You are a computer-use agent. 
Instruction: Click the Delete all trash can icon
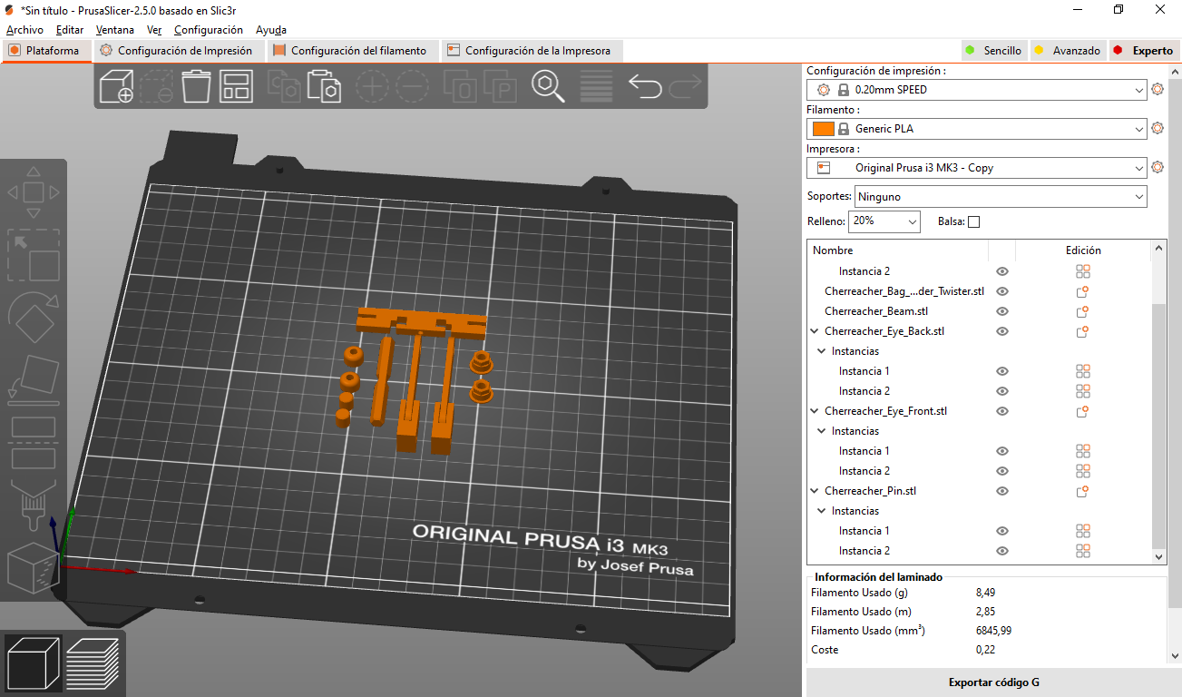click(x=196, y=86)
